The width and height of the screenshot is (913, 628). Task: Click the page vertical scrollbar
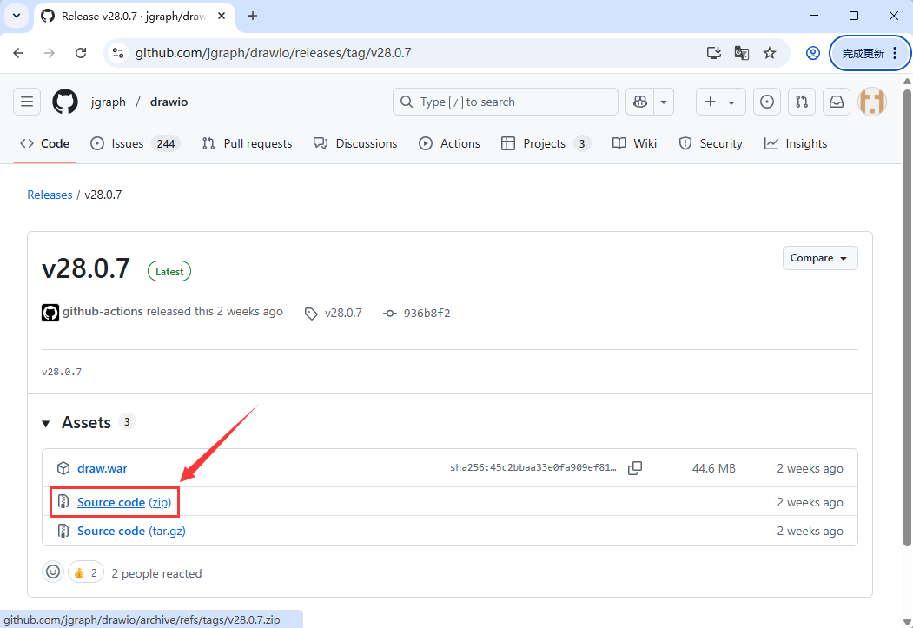pyautogui.click(x=907, y=317)
